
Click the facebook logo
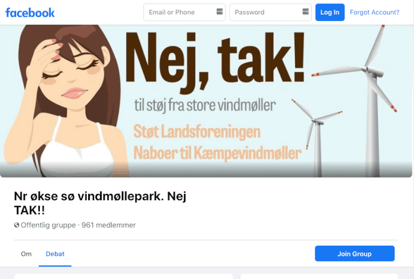coord(30,13)
